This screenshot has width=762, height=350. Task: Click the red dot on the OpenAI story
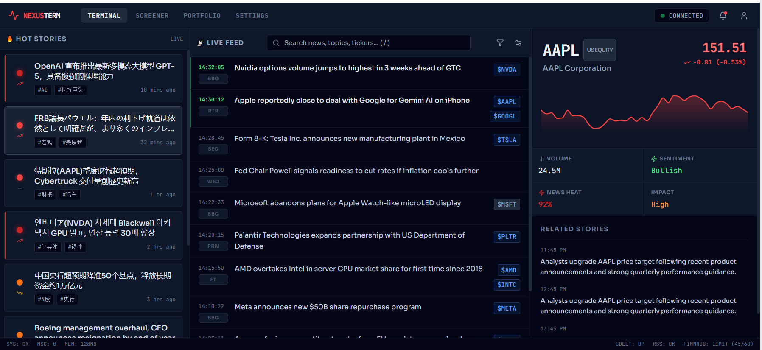tap(20, 73)
